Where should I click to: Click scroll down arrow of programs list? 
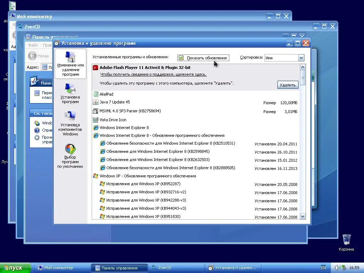click(303, 216)
